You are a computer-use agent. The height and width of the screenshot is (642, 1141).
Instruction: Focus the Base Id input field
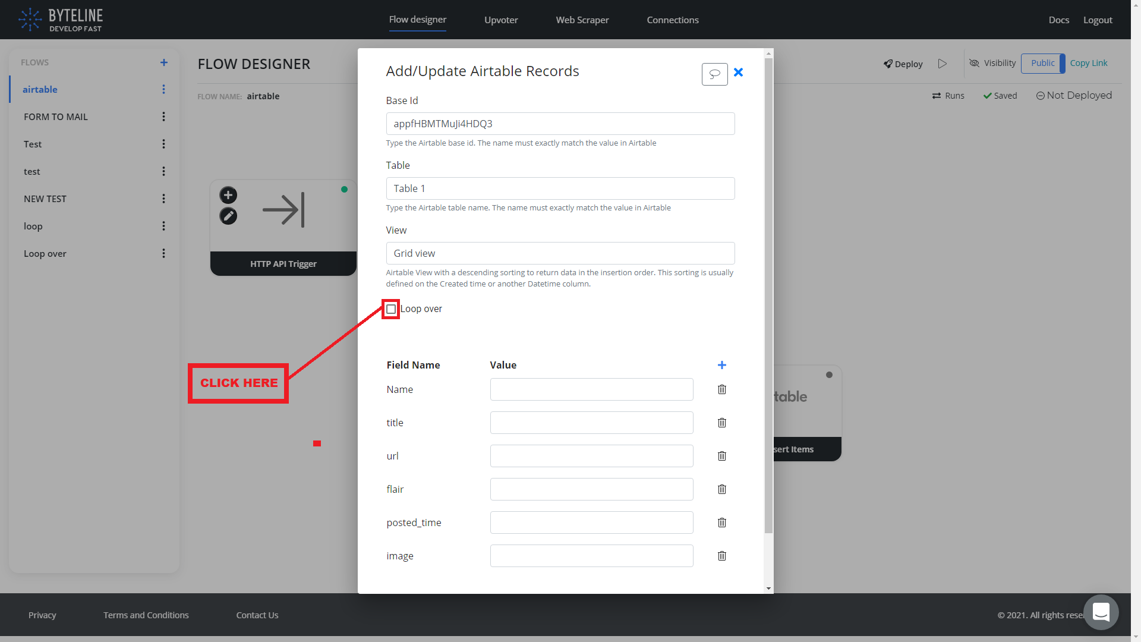(560, 124)
